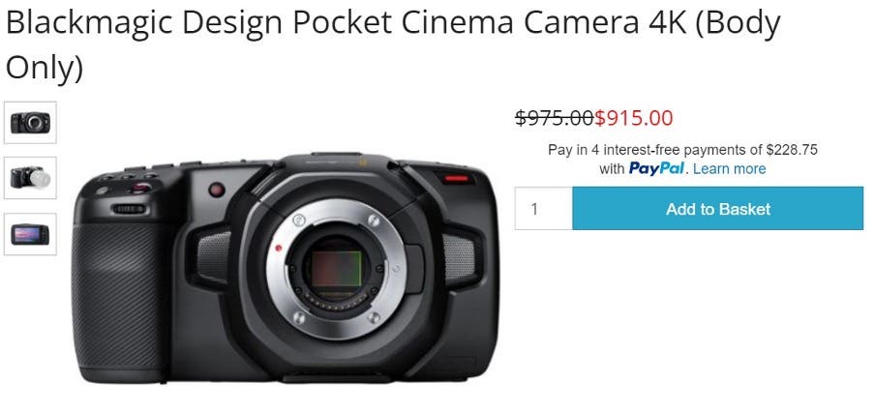
Task: Click the large main camera product image
Action: 286,267
